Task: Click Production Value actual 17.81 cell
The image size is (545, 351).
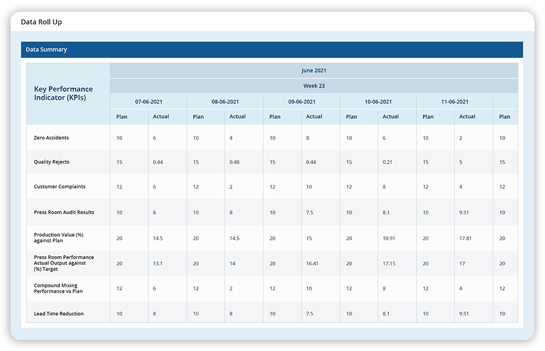Action: [x=465, y=239]
